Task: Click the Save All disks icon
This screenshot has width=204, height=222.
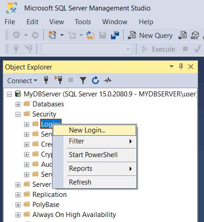Action: click(x=115, y=35)
